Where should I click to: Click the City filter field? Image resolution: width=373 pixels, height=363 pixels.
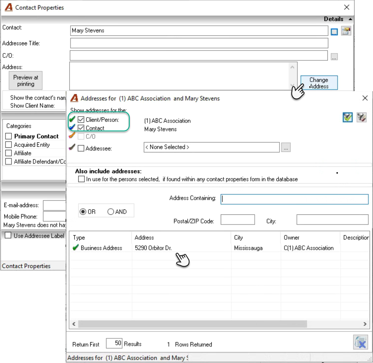coord(332,220)
